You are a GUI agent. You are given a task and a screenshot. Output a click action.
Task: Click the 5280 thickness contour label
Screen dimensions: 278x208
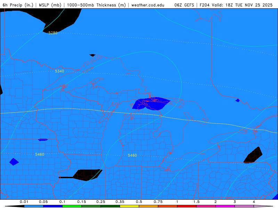point(53,33)
